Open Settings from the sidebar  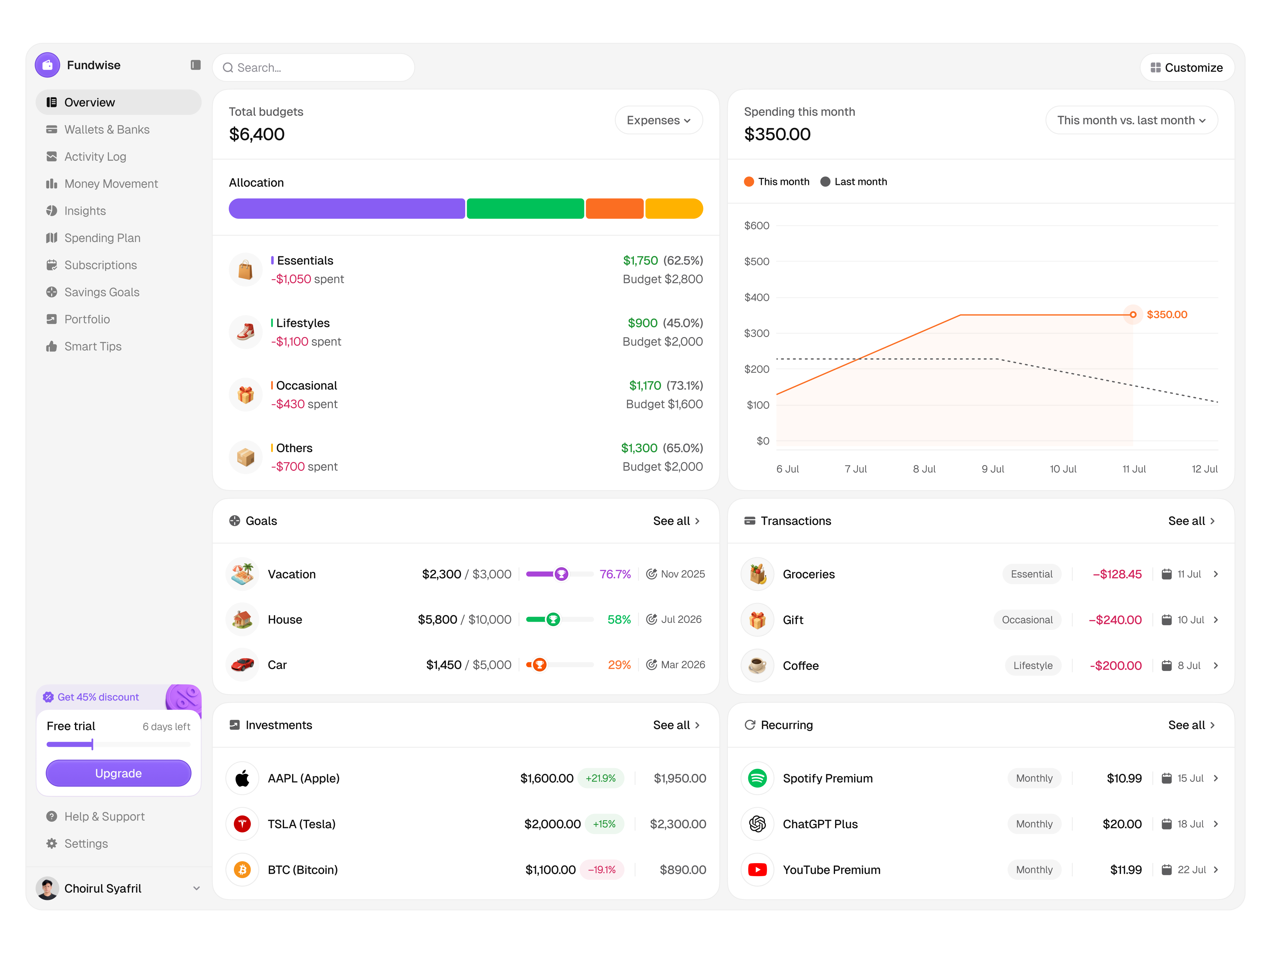[85, 843]
